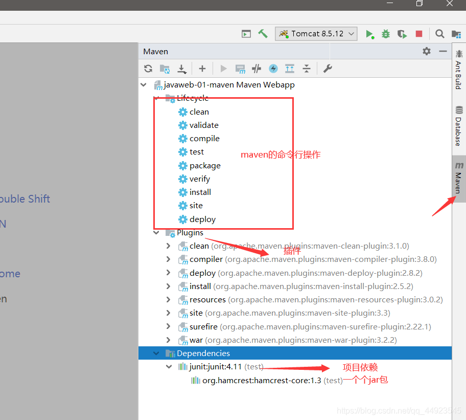Select the test lifecycle goal
The width and height of the screenshot is (466, 420).
pos(191,152)
